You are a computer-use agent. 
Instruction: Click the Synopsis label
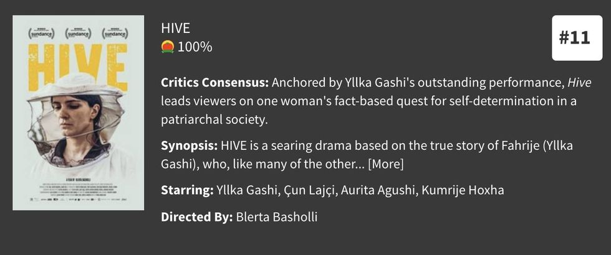[x=189, y=146]
